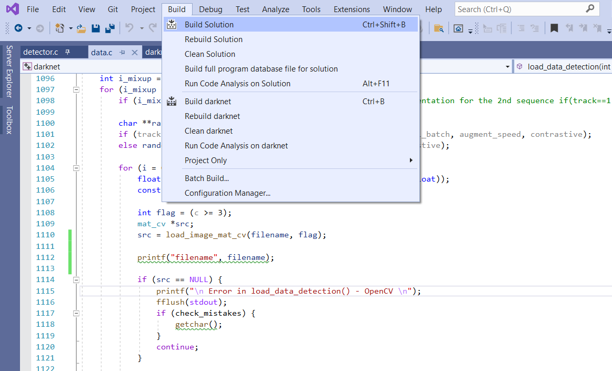
Task: Open the Navigate Backward history dropdown
Action: [29, 28]
